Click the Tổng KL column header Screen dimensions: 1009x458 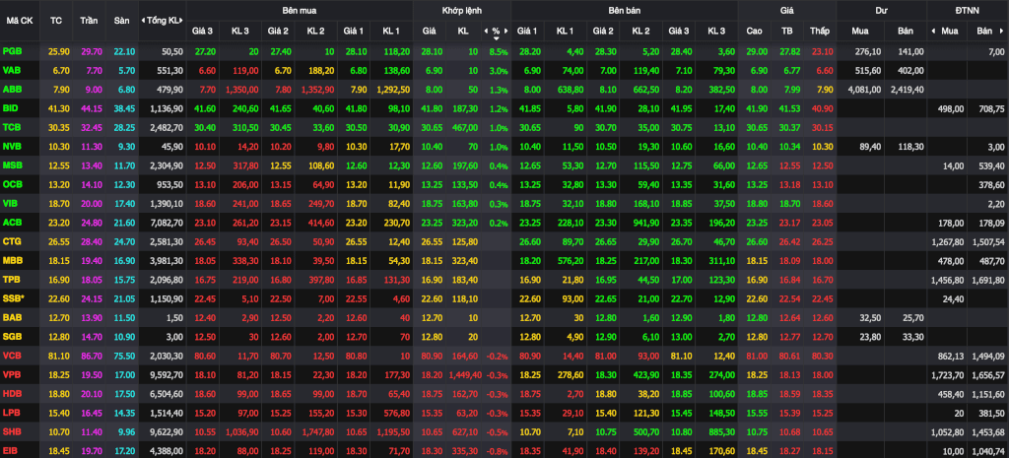165,21
